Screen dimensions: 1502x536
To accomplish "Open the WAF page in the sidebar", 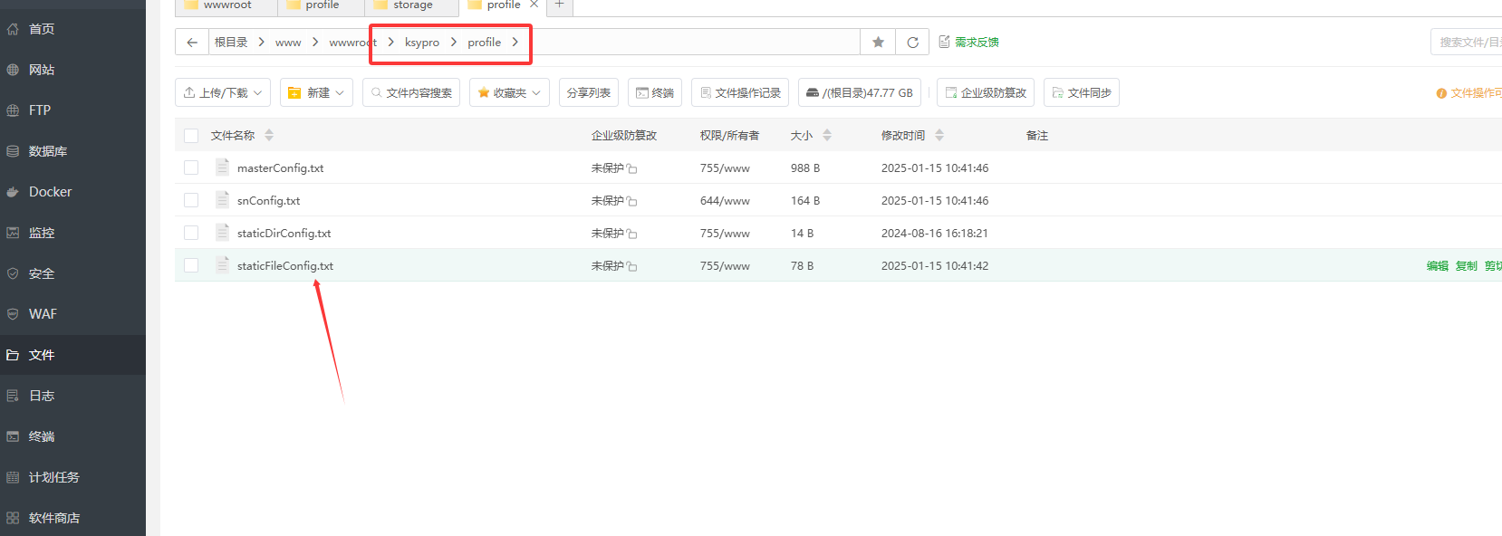I will (x=43, y=314).
